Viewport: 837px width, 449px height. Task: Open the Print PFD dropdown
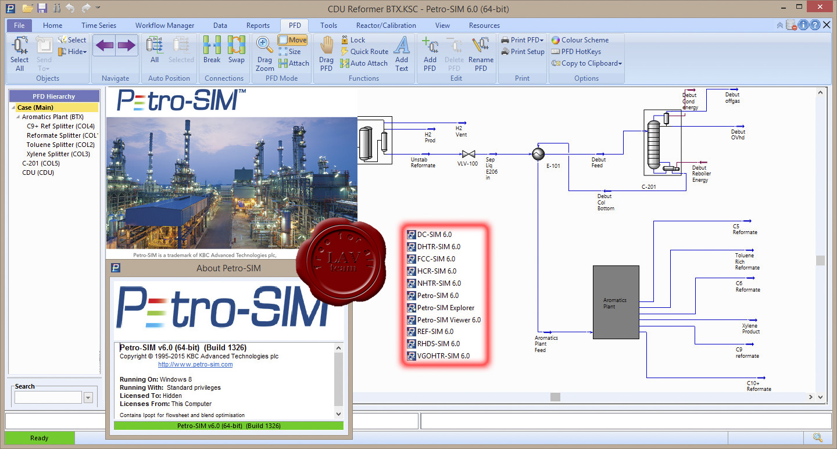(x=522, y=40)
